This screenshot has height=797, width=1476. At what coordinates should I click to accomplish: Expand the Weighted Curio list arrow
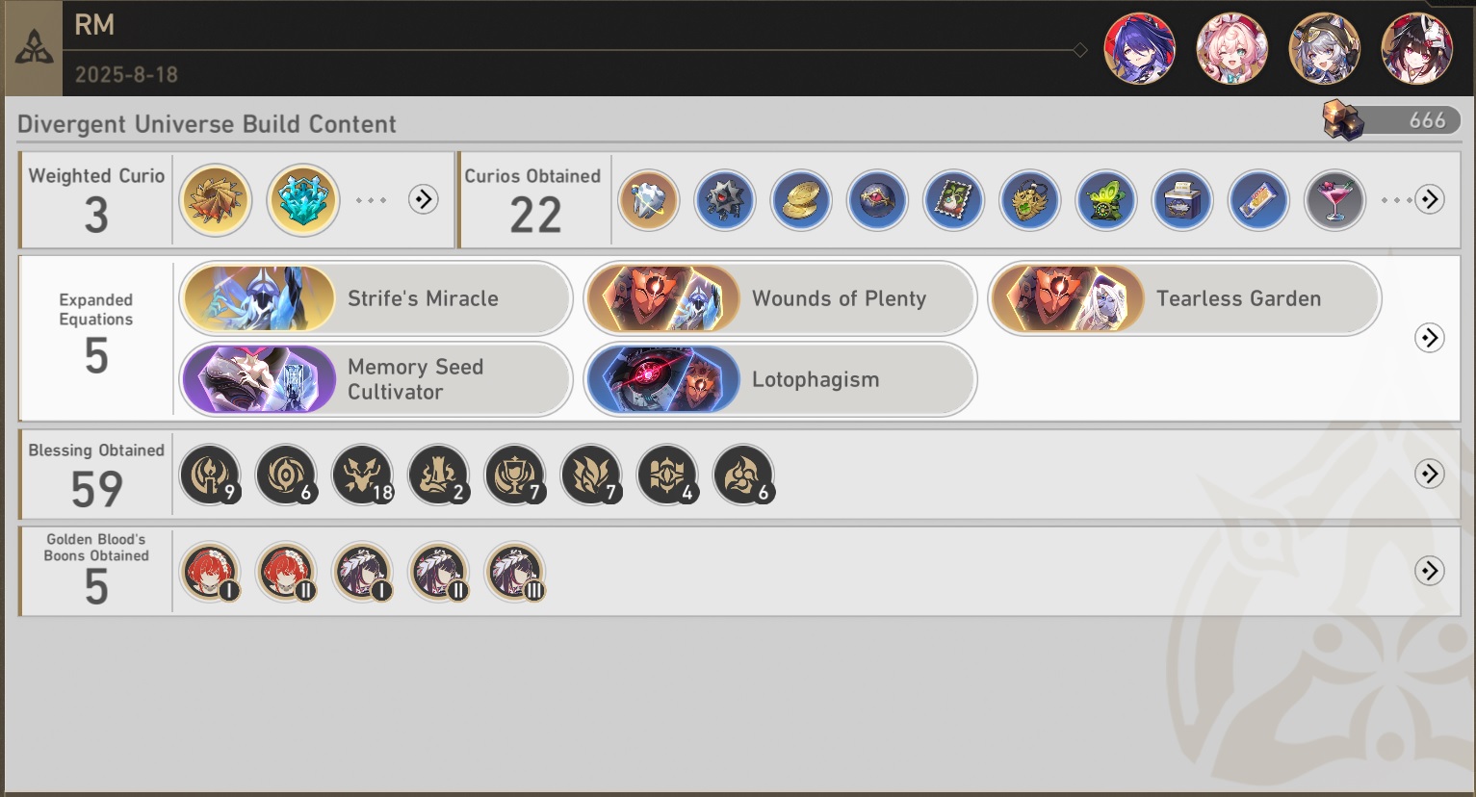coord(424,199)
